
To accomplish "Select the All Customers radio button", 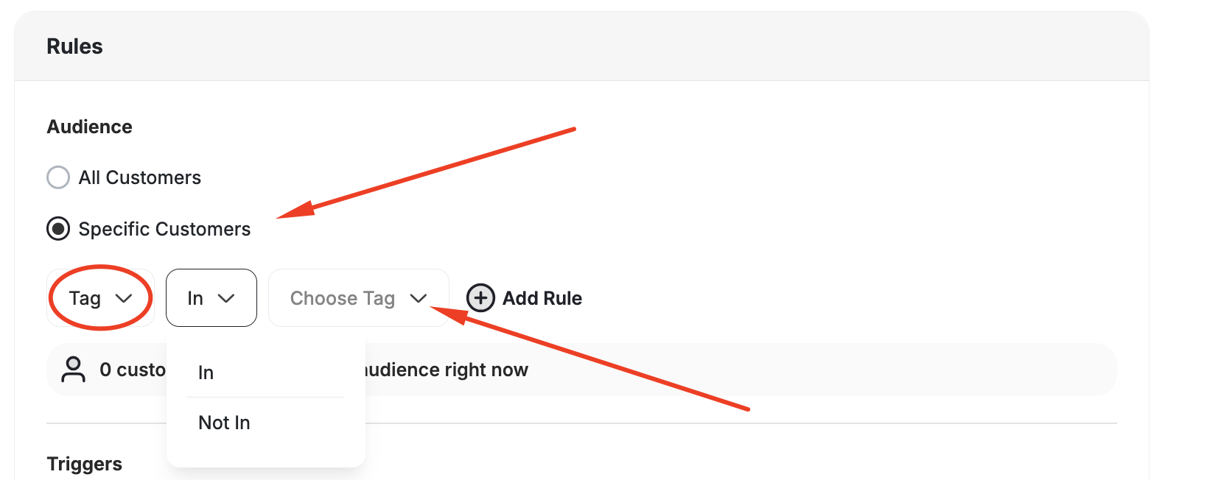I will tap(58, 177).
